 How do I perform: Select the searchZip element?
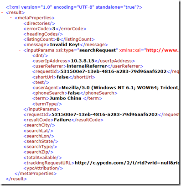tap(38, 152)
